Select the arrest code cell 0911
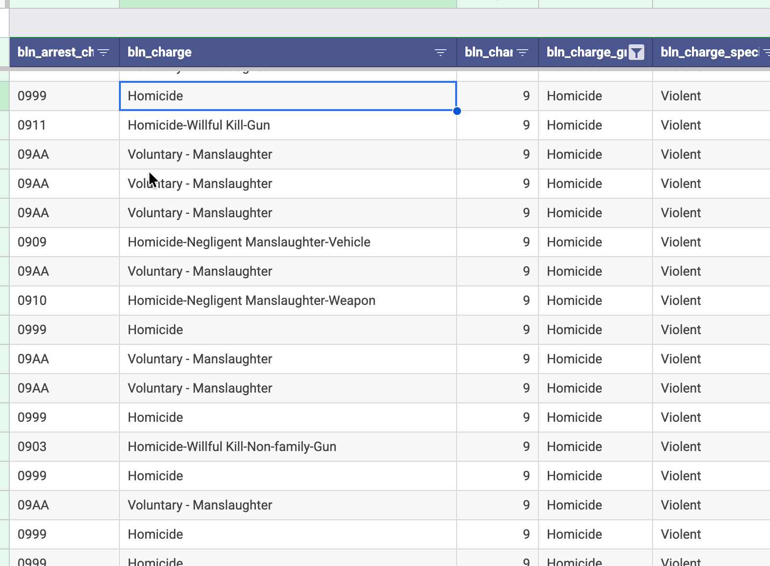The width and height of the screenshot is (770, 566). pos(64,125)
